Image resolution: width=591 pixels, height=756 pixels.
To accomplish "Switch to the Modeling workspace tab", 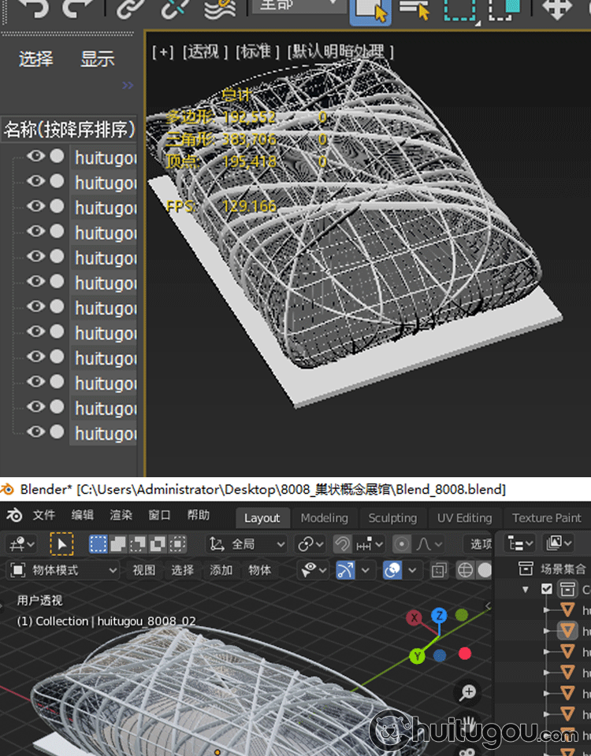I will [324, 518].
